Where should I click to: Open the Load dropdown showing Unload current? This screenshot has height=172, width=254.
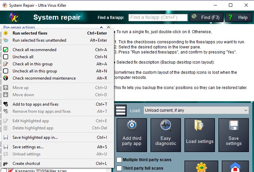pyautogui.click(x=196, y=110)
